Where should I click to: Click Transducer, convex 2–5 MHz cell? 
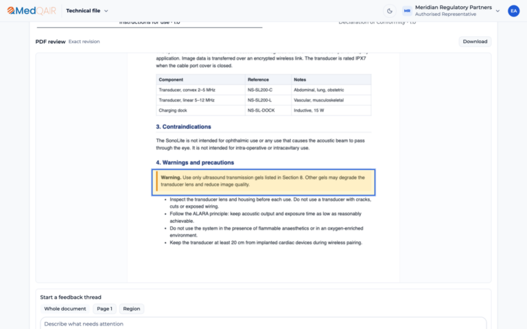pyautogui.click(x=200, y=90)
